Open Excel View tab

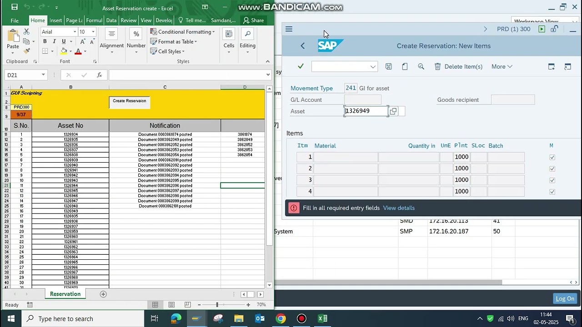(x=146, y=20)
